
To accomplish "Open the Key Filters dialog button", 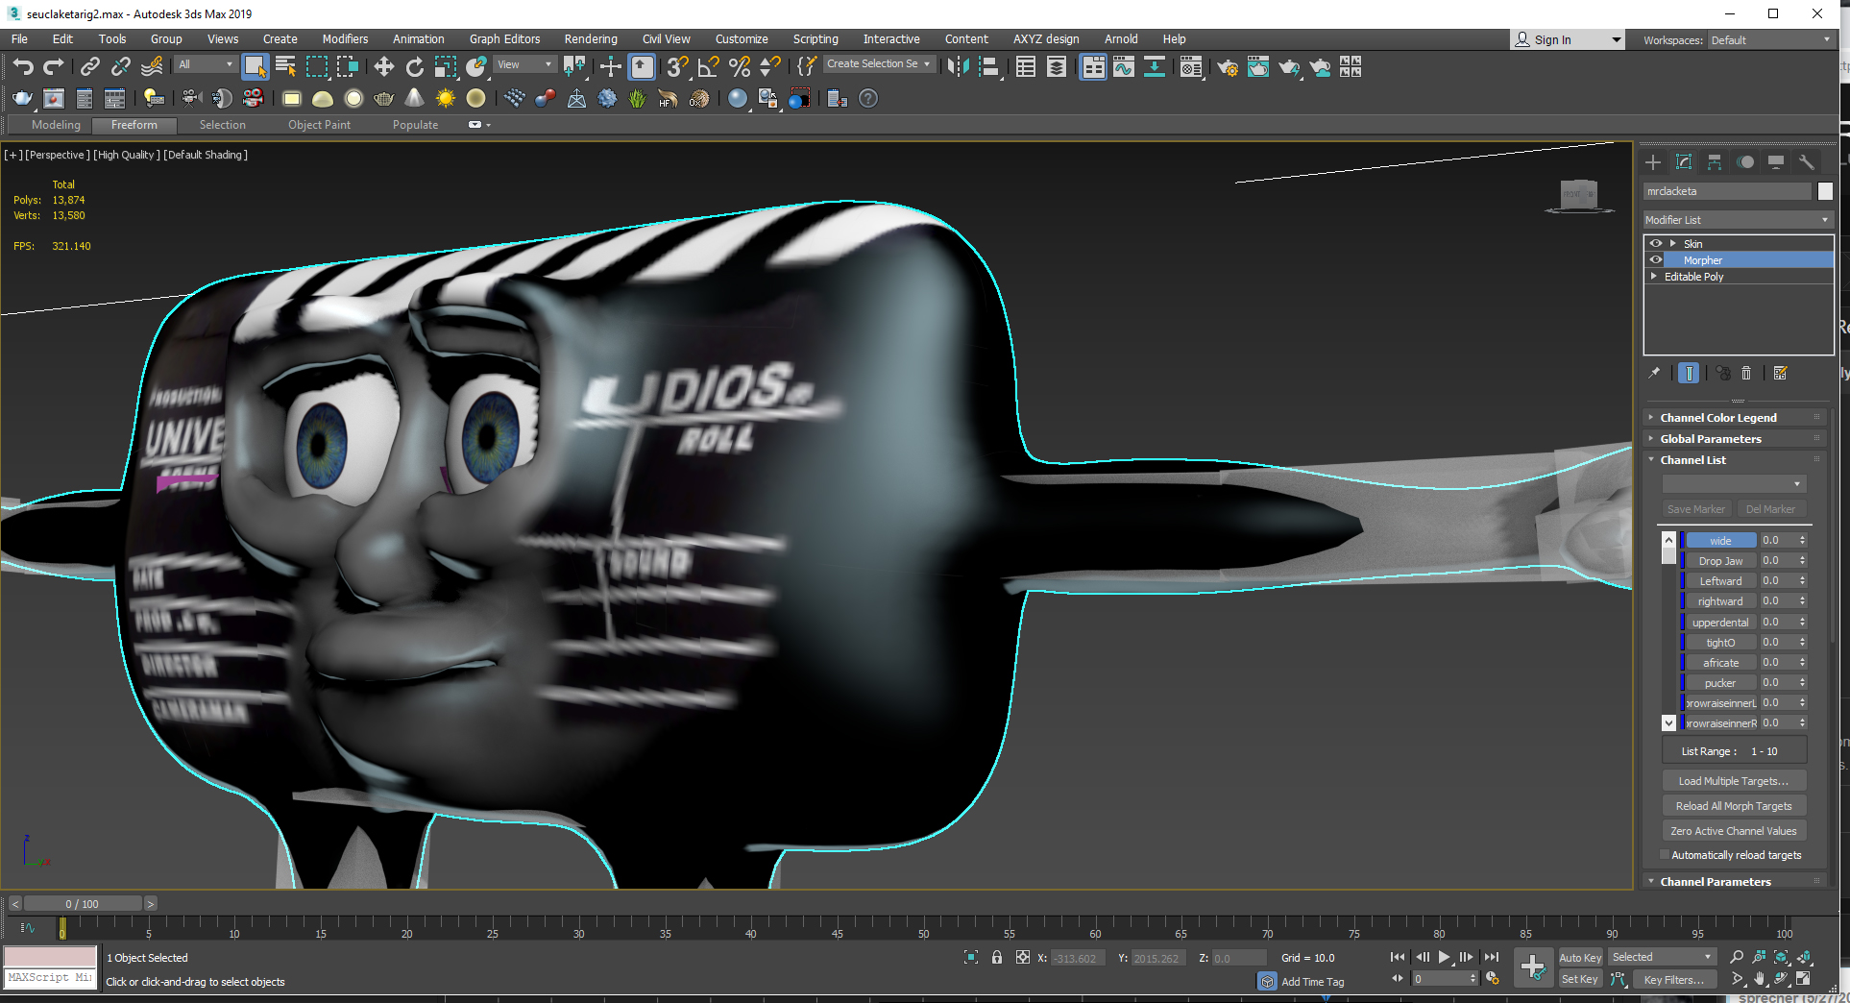I will (x=1673, y=980).
